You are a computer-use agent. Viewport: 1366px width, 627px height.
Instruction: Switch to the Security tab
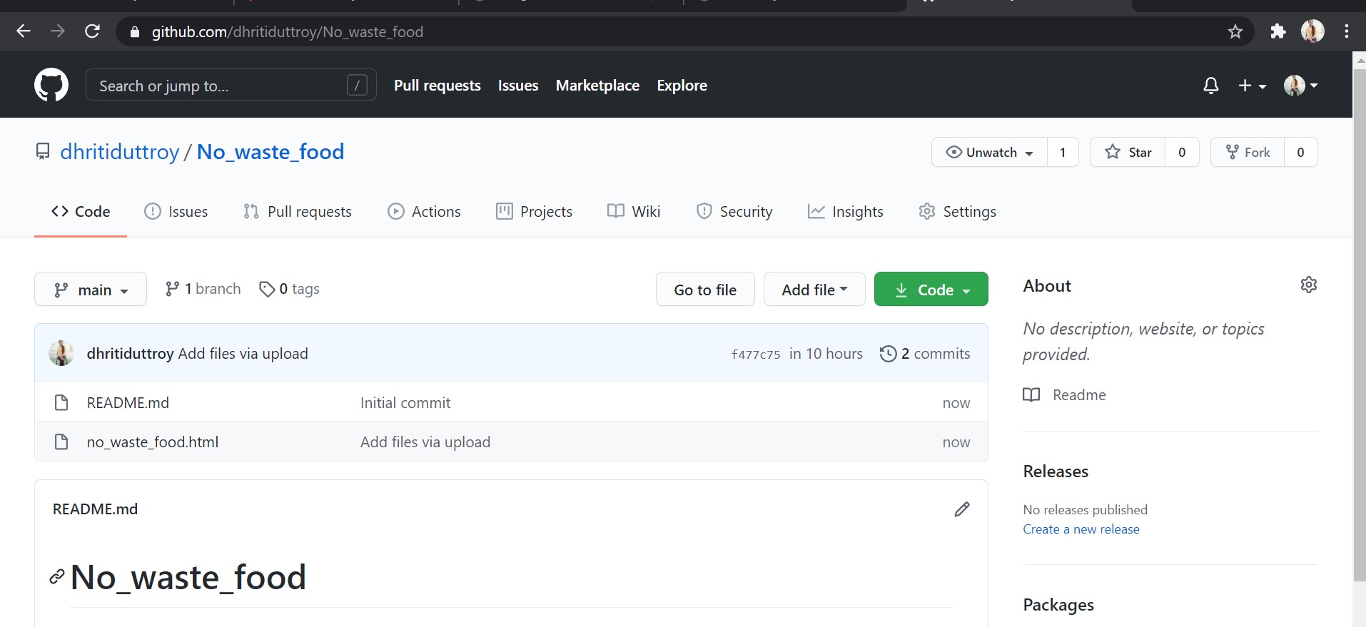pos(734,212)
